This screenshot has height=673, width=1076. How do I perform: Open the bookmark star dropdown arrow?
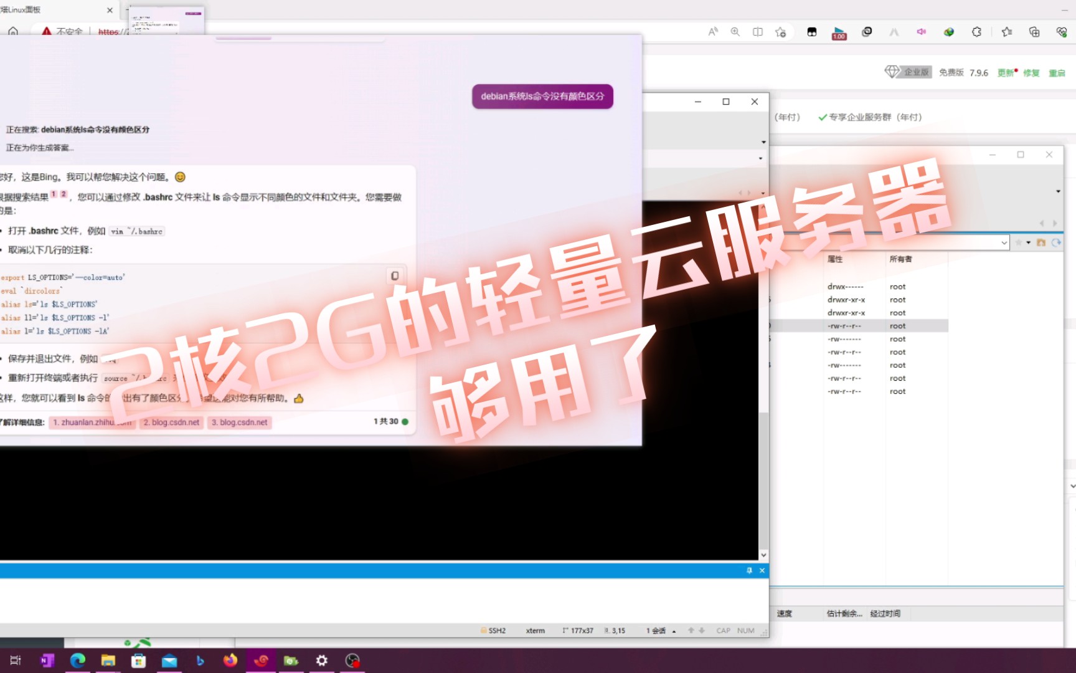(1028, 242)
